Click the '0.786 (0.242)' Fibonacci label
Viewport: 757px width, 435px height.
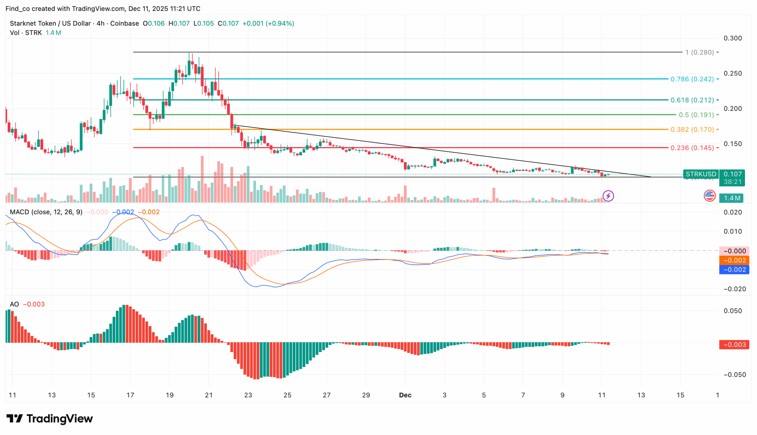(x=692, y=79)
